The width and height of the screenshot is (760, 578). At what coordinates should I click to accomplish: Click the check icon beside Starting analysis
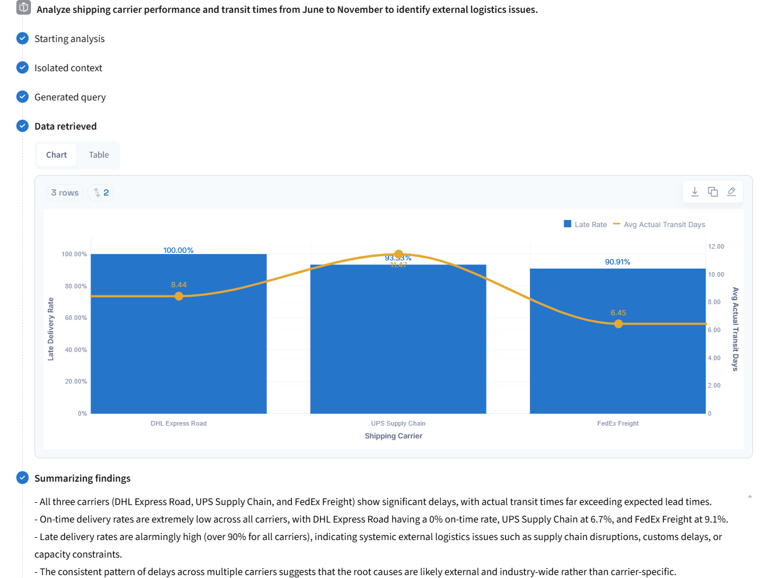point(23,39)
